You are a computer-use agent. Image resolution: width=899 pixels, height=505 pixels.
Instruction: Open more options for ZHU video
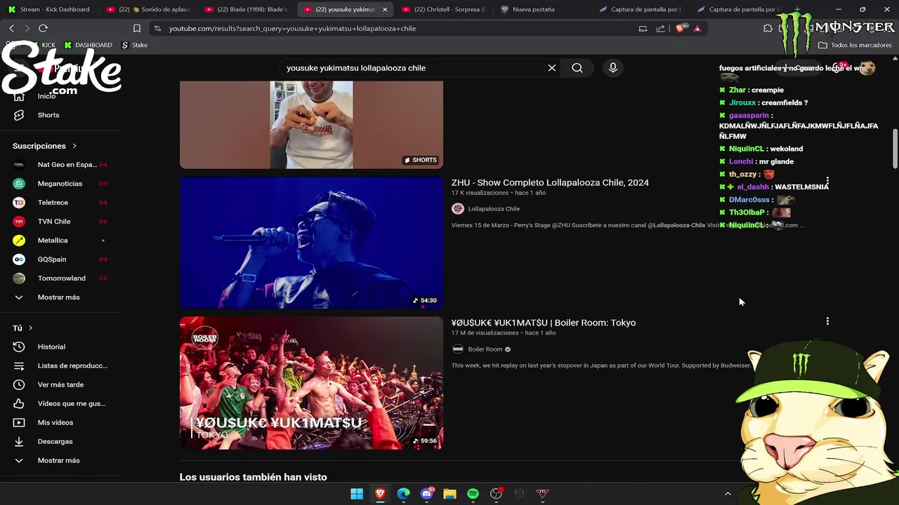[x=827, y=181]
